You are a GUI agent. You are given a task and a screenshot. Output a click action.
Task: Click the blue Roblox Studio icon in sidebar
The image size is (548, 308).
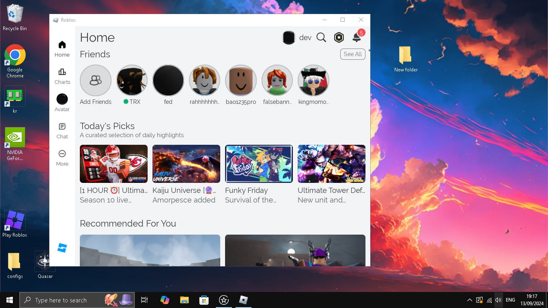pyautogui.click(x=62, y=248)
